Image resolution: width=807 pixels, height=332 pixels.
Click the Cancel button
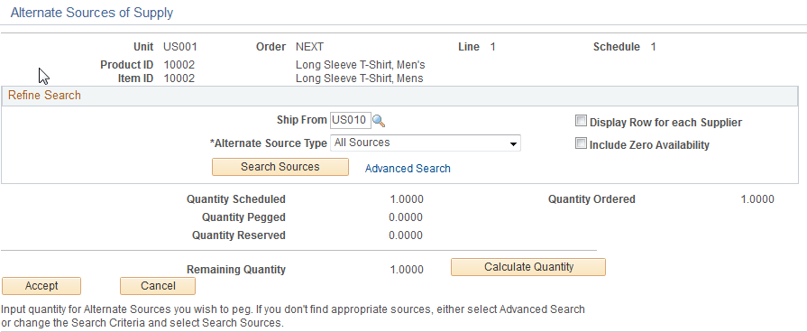158,286
